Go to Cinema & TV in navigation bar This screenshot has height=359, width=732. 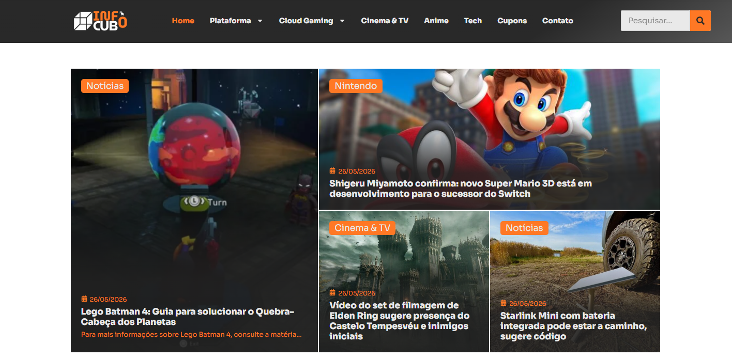click(385, 21)
